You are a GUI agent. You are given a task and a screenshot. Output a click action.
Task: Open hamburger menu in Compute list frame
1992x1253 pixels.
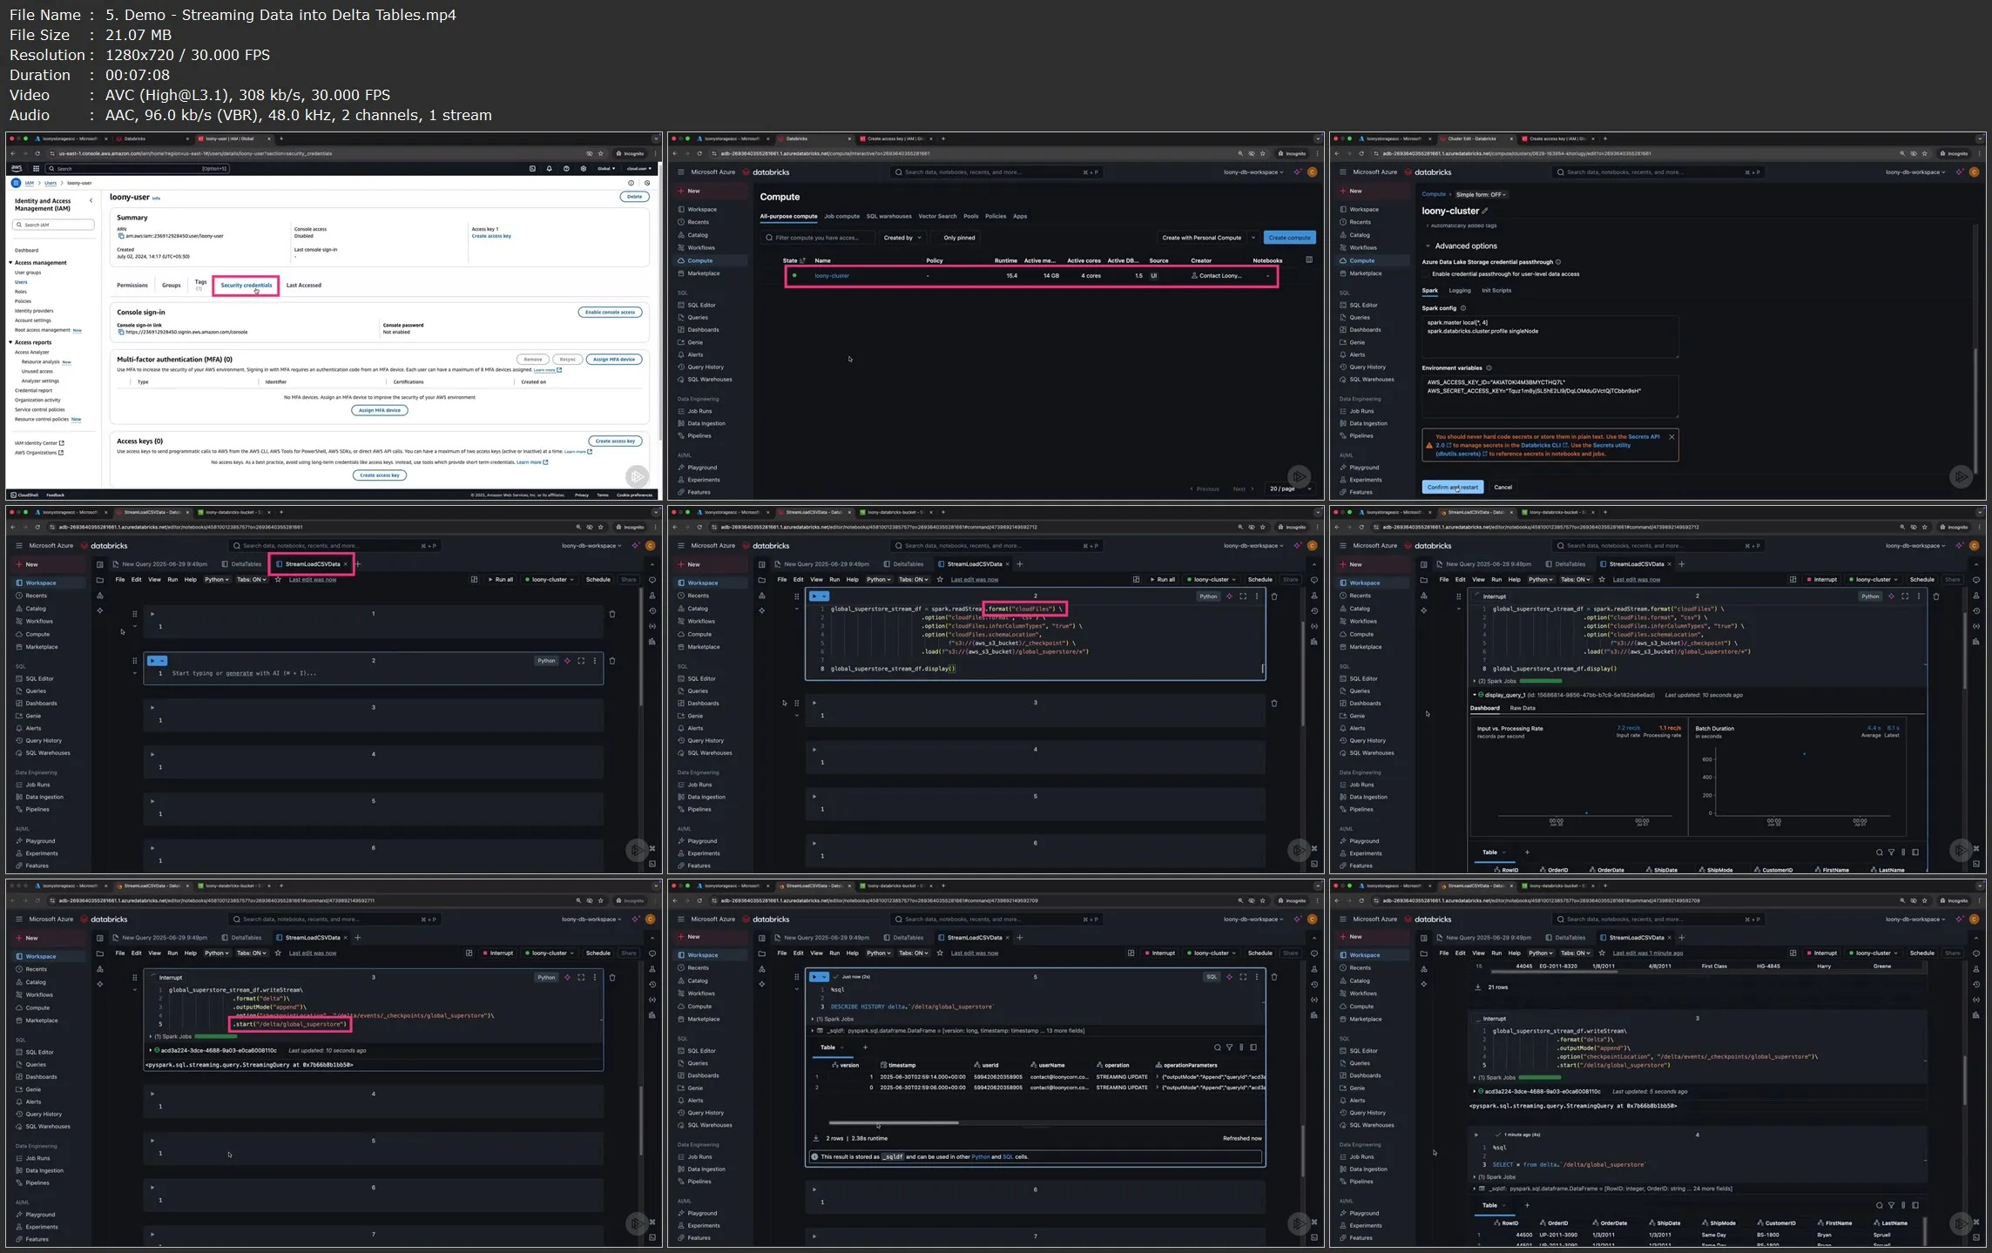tap(681, 172)
